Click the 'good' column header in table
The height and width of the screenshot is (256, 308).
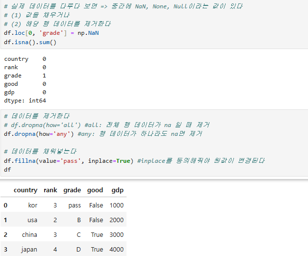(x=95, y=190)
